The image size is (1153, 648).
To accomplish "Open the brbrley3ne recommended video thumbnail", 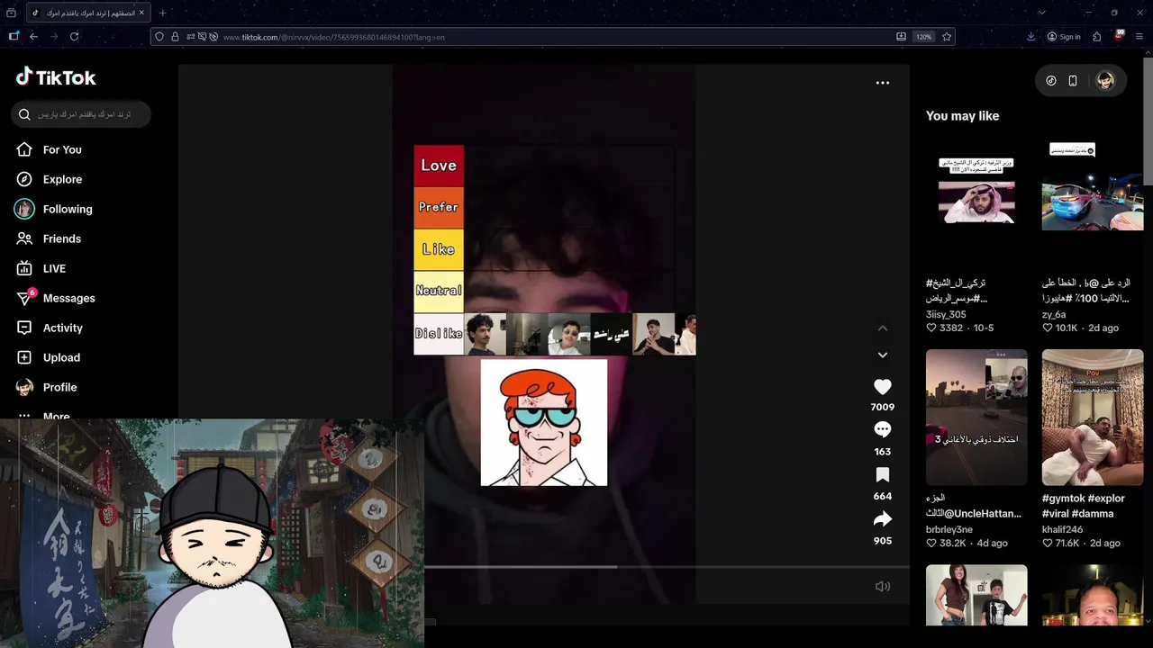I will point(976,418).
